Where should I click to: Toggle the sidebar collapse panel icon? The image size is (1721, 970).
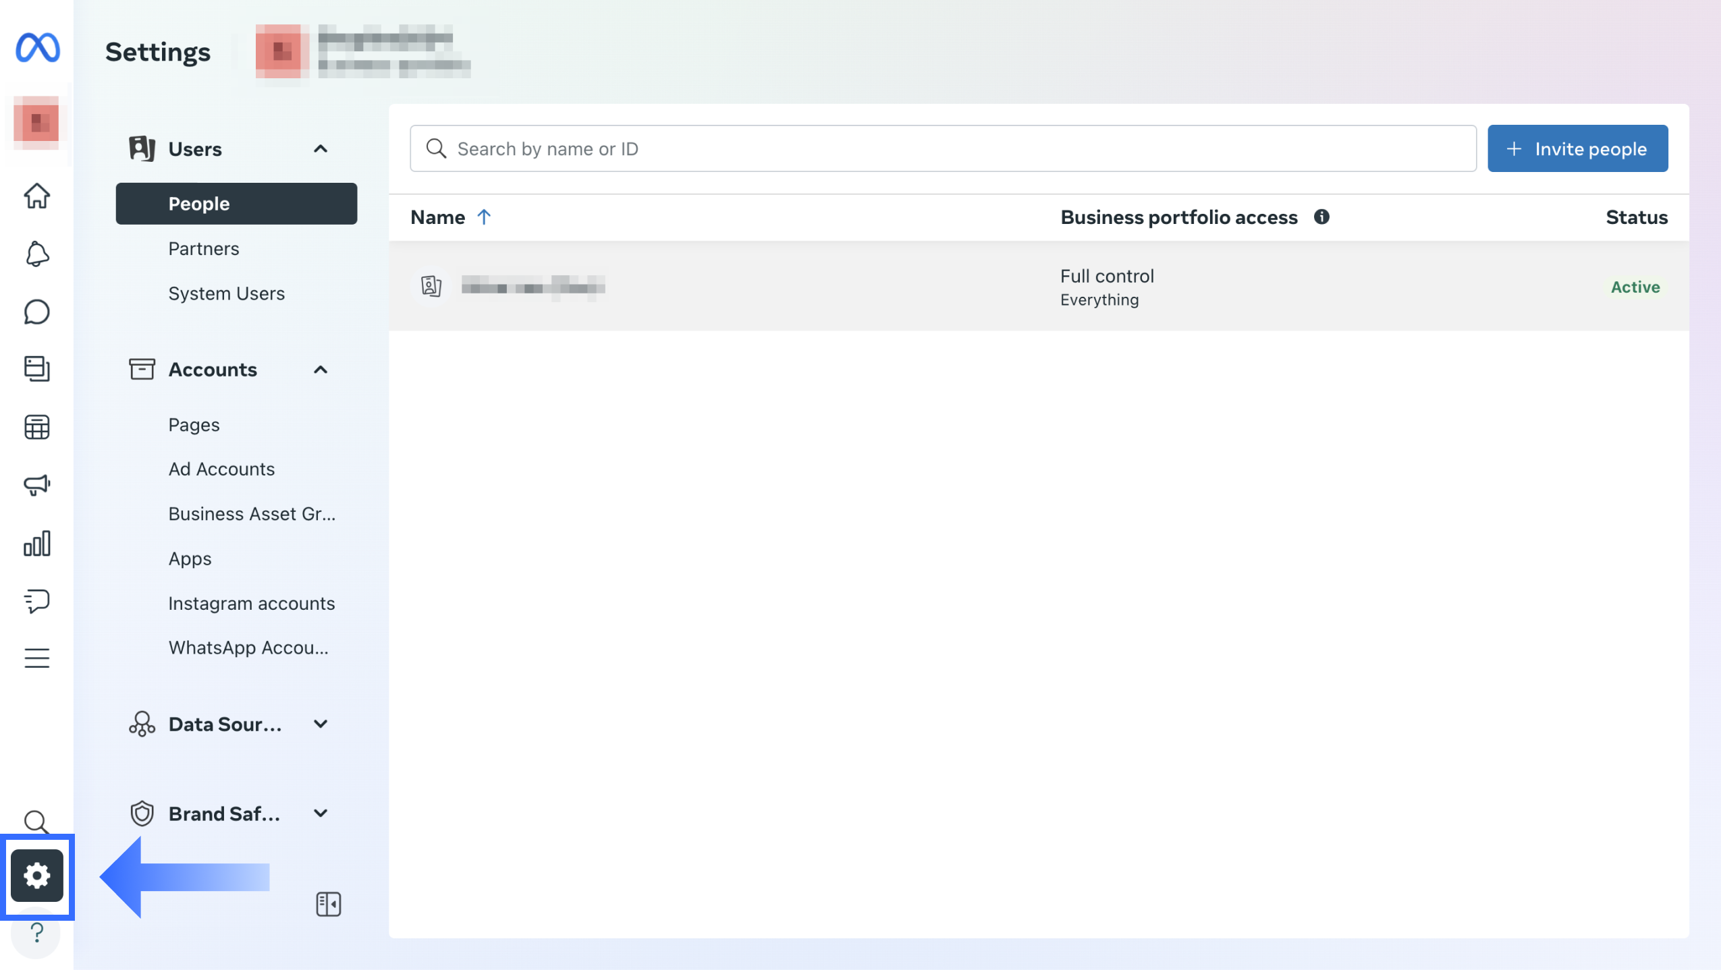(329, 904)
